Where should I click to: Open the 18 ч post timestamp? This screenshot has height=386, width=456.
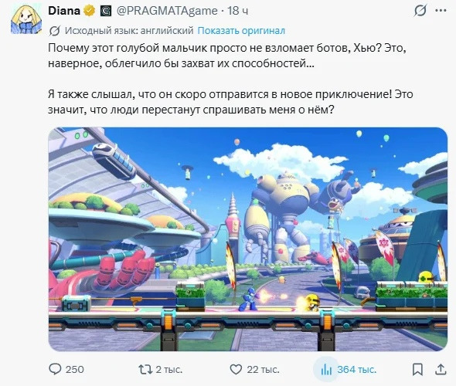pos(237,11)
